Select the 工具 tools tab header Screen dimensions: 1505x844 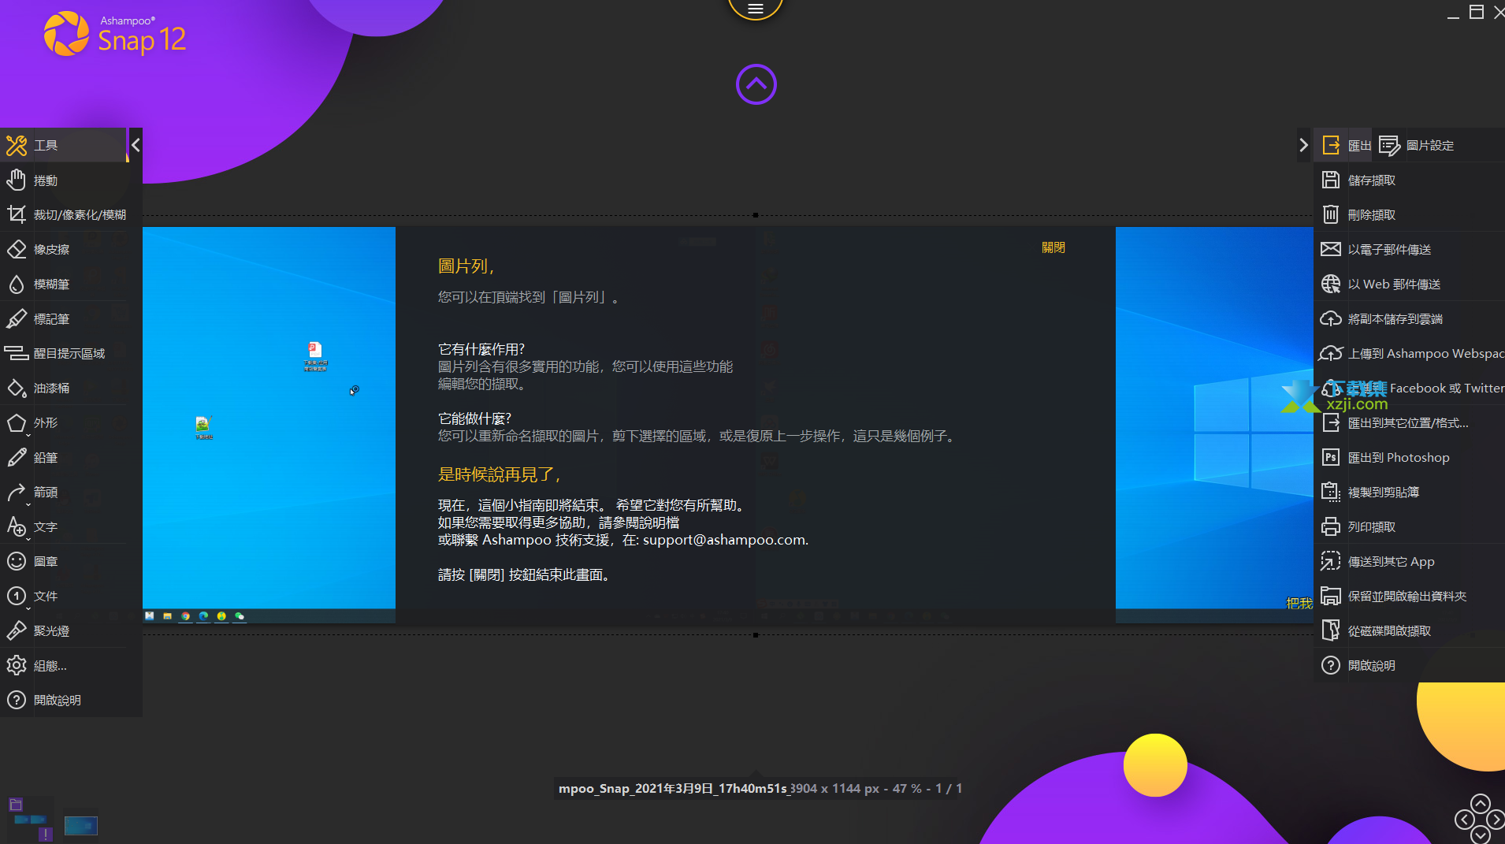click(63, 145)
